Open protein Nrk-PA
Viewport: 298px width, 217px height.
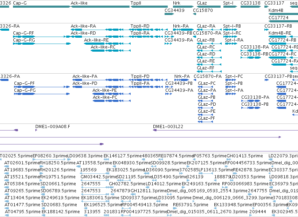[182, 76]
